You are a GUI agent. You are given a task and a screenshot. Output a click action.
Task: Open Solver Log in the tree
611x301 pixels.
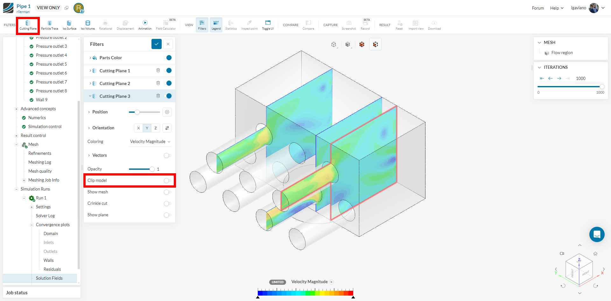[45, 216]
